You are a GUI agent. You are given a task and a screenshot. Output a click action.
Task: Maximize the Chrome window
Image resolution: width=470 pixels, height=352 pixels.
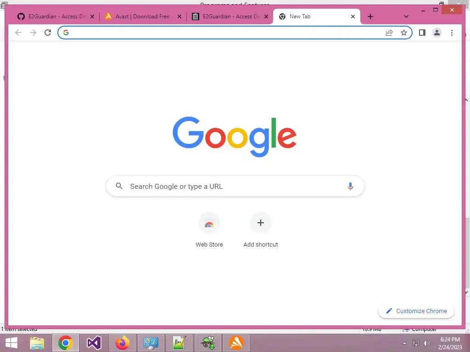(436, 10)
